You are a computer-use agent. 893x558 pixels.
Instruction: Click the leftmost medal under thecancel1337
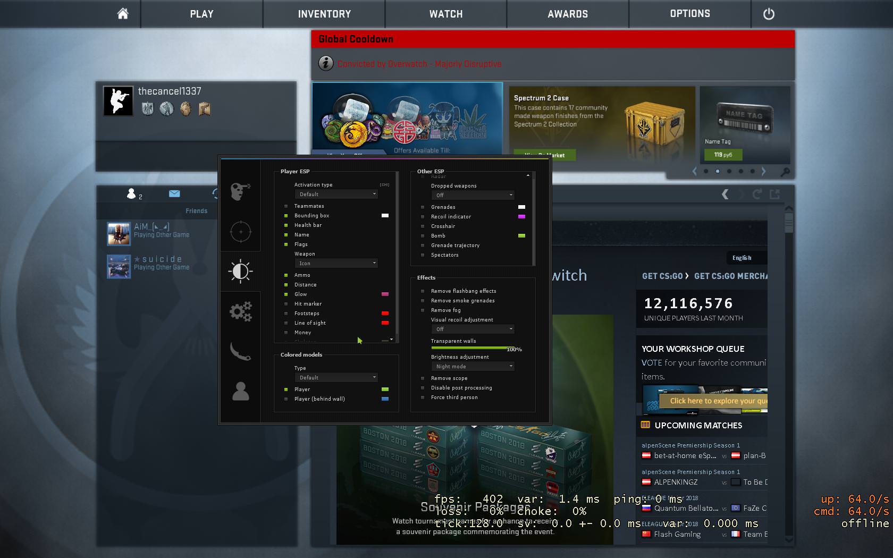(x=148, y=109)
